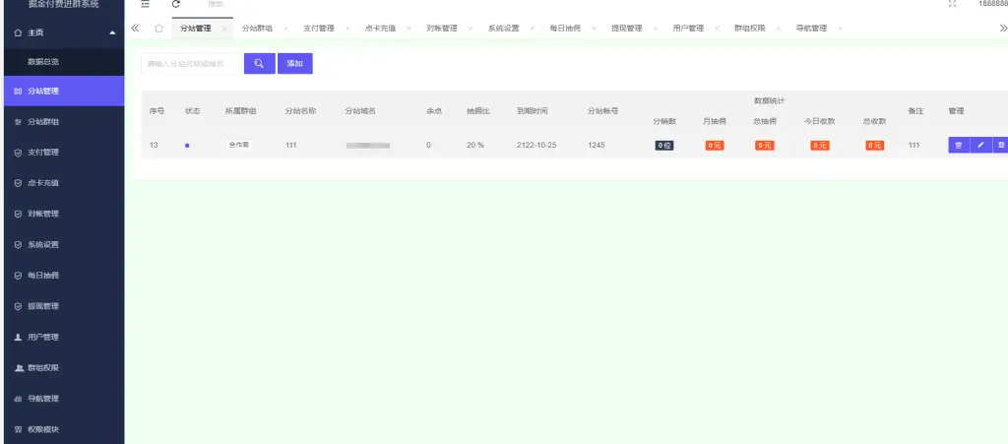Switch to the 群组权限 tab

(x=750, y=29)
